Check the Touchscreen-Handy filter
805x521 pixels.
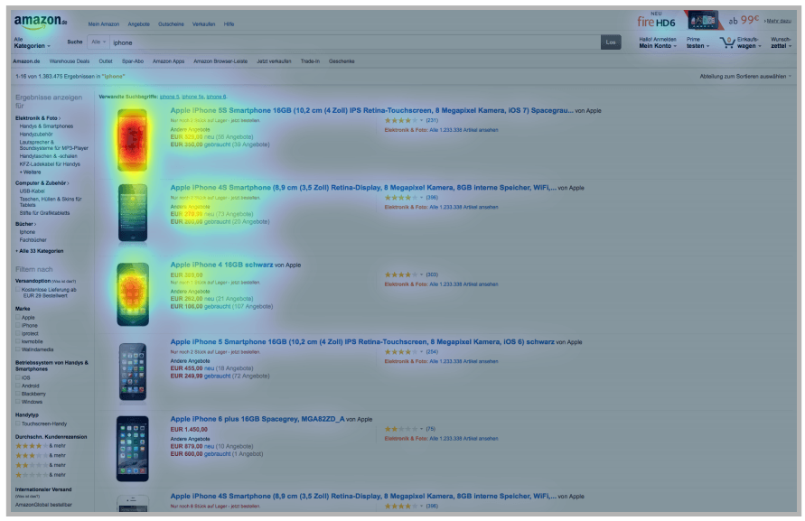(x=20, y=422)
